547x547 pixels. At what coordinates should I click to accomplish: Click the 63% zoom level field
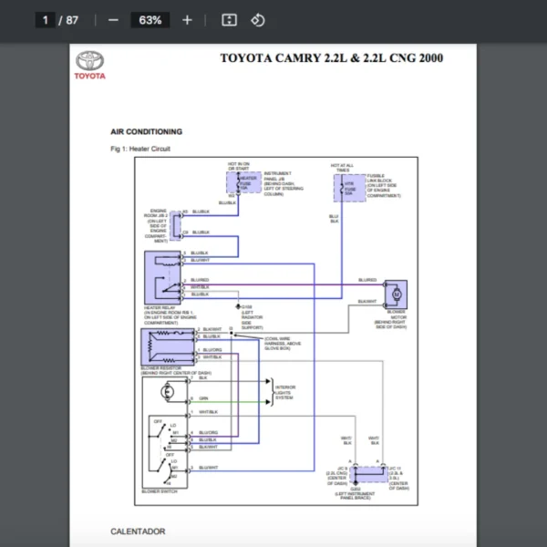[x=150, y=20]
